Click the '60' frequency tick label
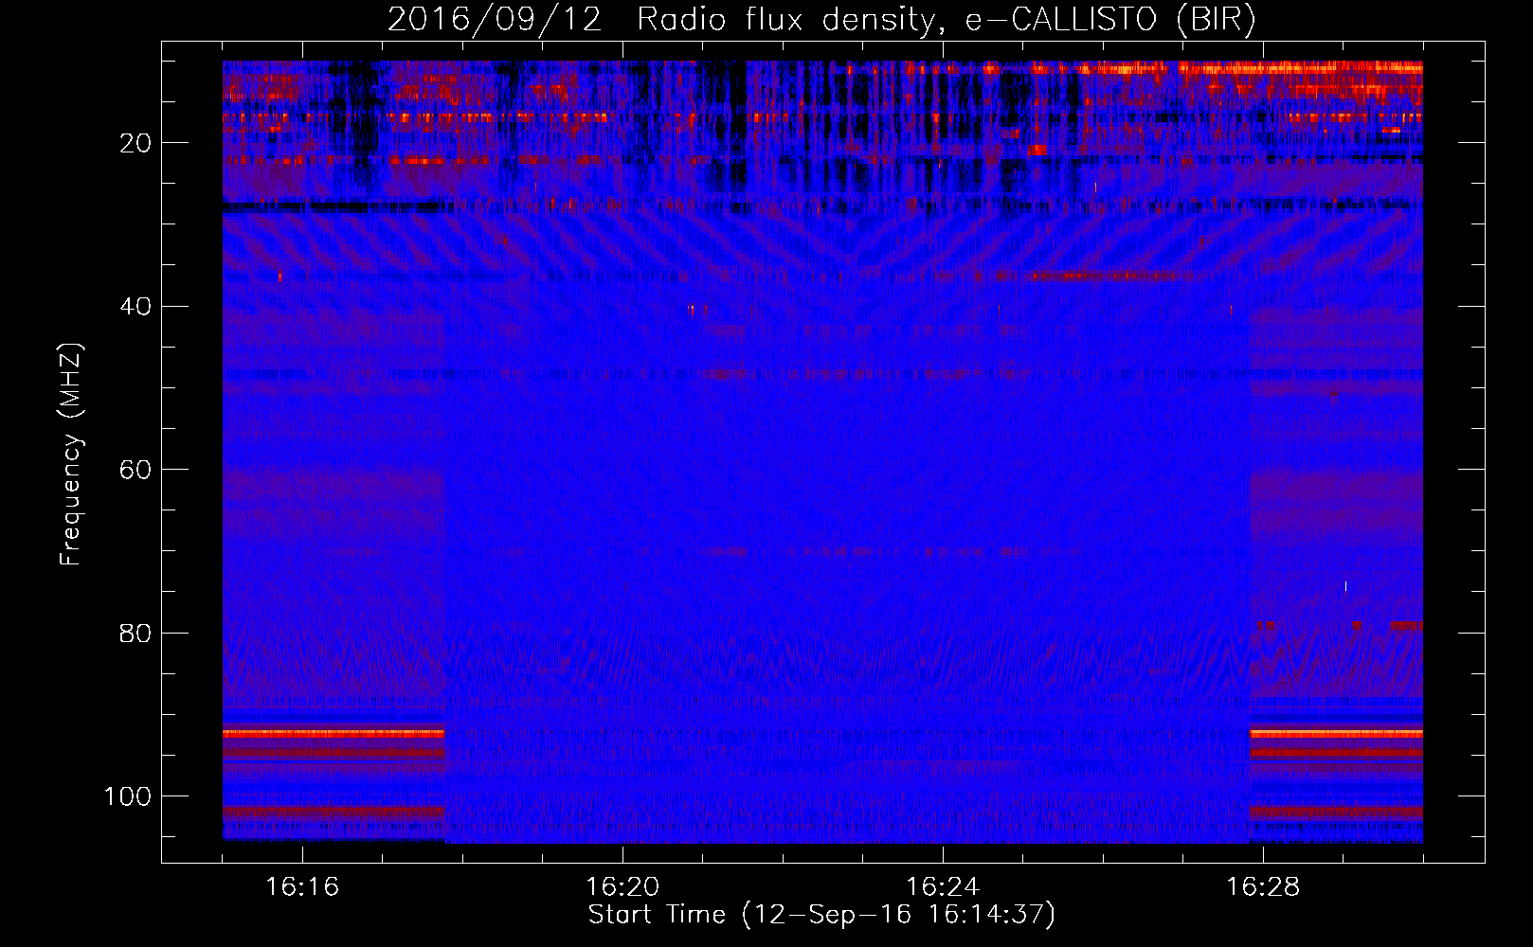Screen dimensions: 1533x947 pos(135,470)
